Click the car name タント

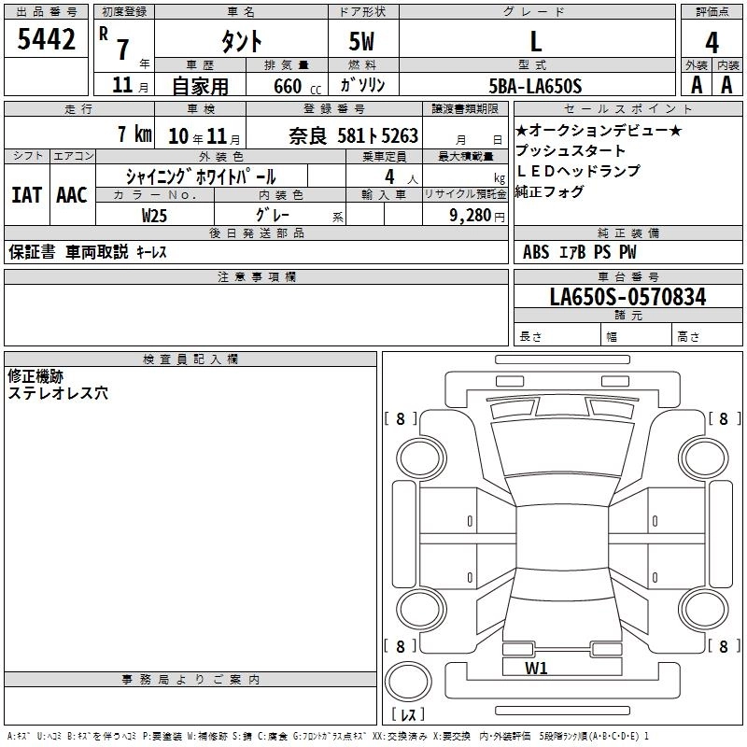tap(240, 41)
